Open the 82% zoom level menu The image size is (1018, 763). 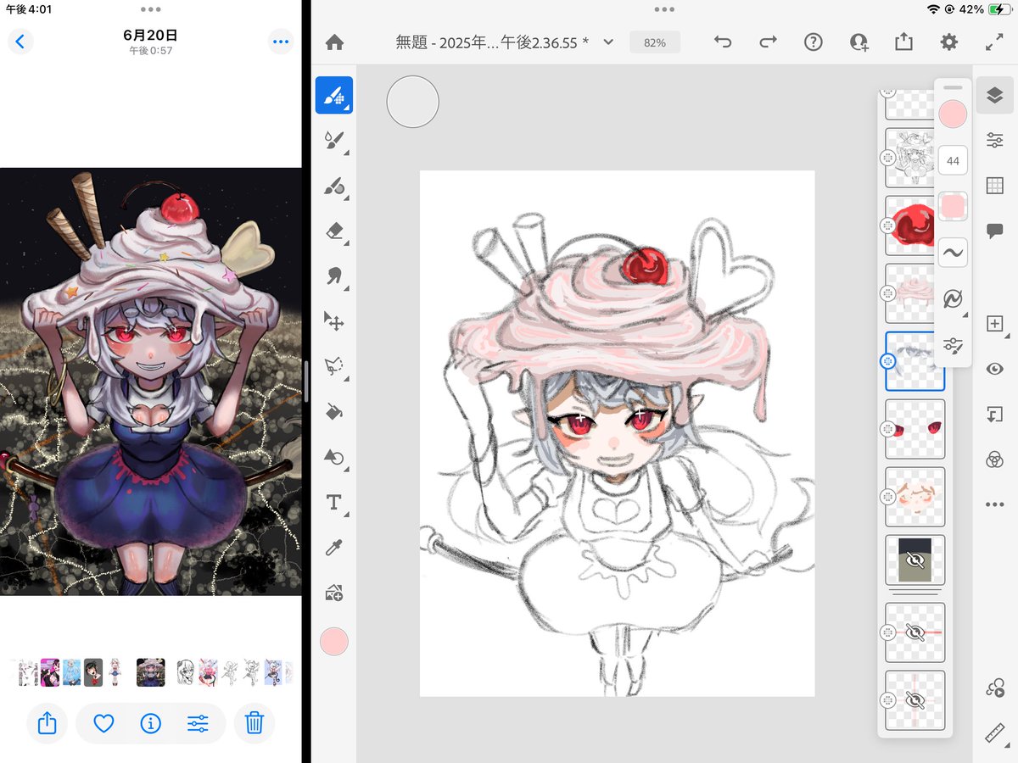pyautogui.click(x=655, y=42)
